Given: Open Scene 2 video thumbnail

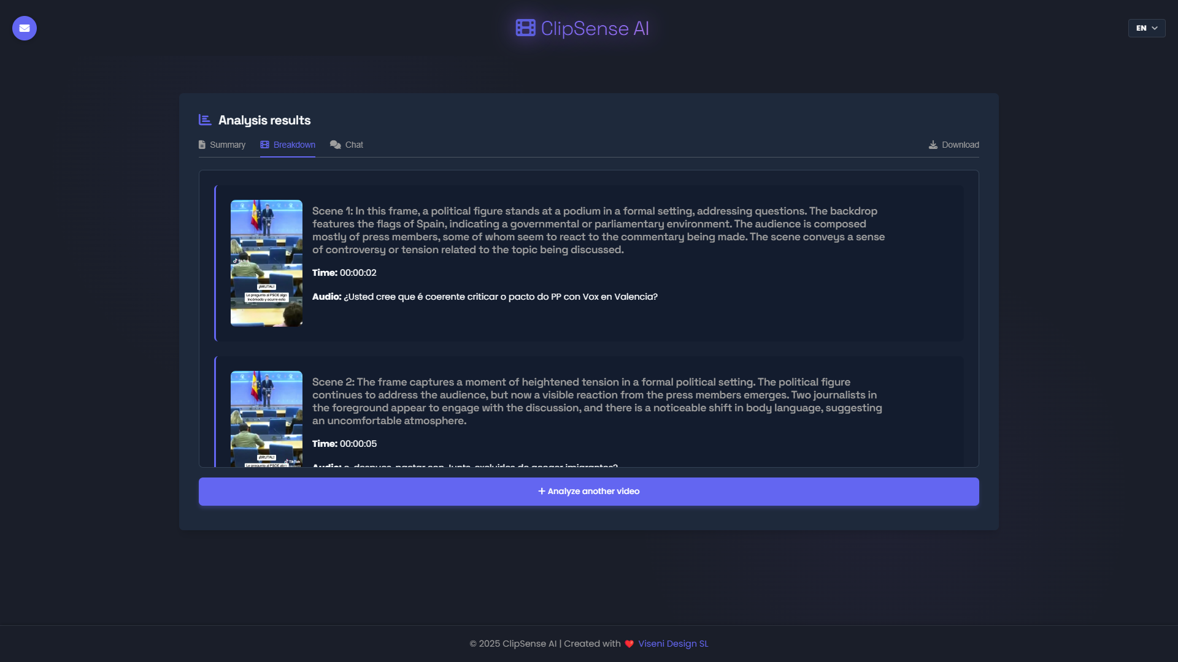Looking at the screenshot, I should 266,418.
